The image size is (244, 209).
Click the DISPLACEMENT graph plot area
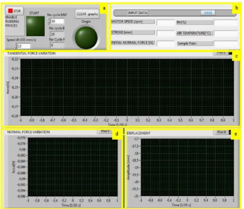click(188, 167)
